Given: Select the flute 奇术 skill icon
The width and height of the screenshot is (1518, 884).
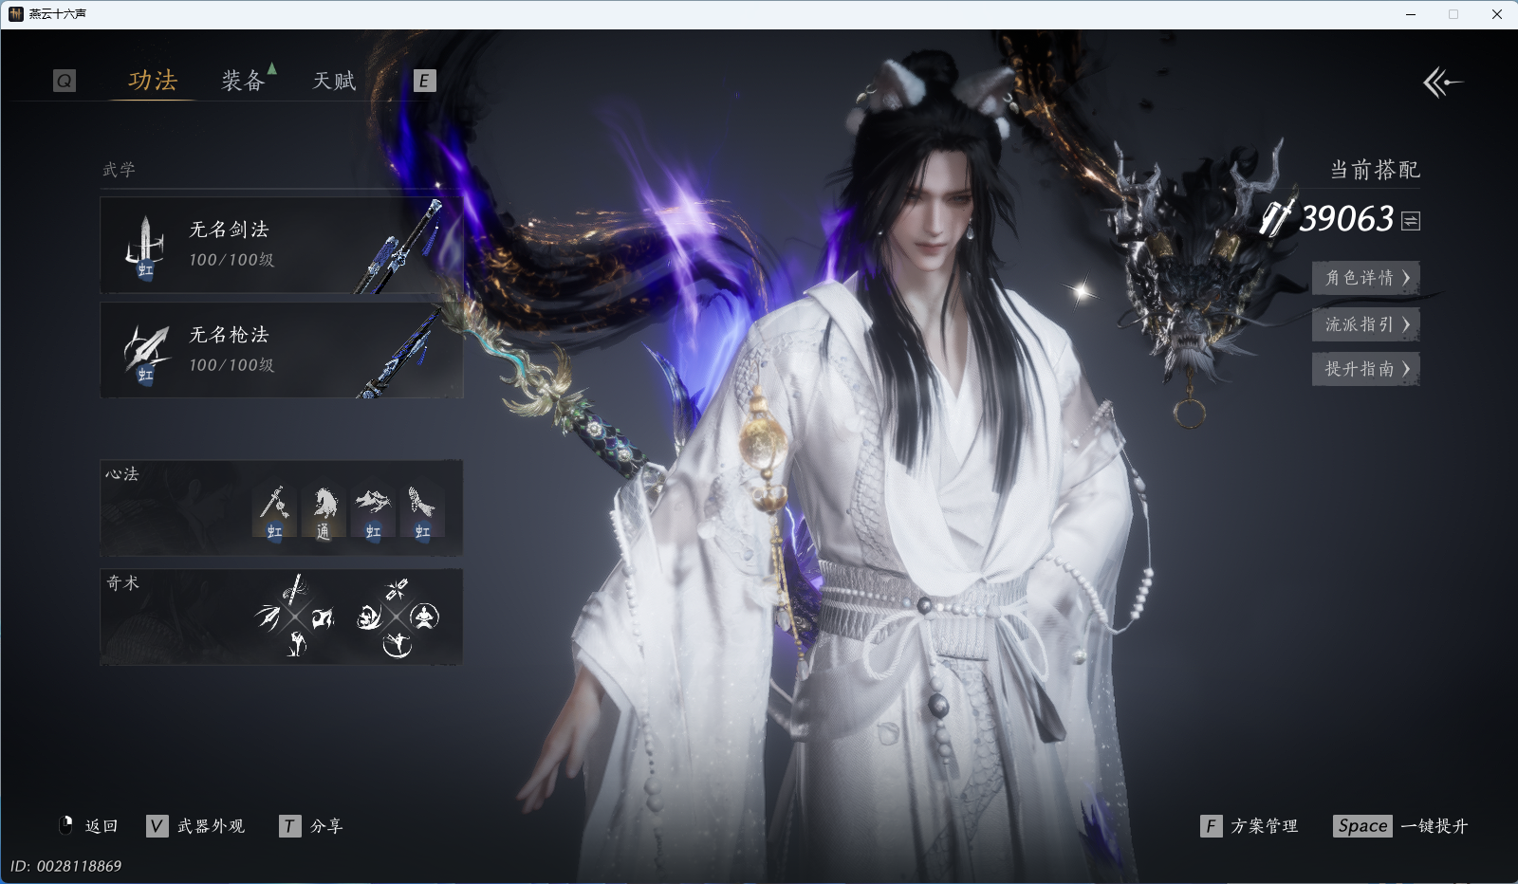Looking at the screenshot, I should (x=295, y=590).
